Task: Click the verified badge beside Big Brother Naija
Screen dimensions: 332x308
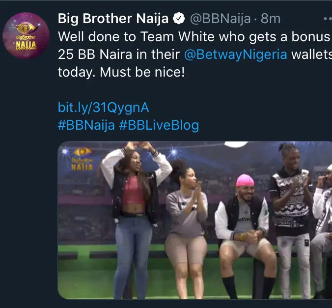Action: (x=180, y=19)
